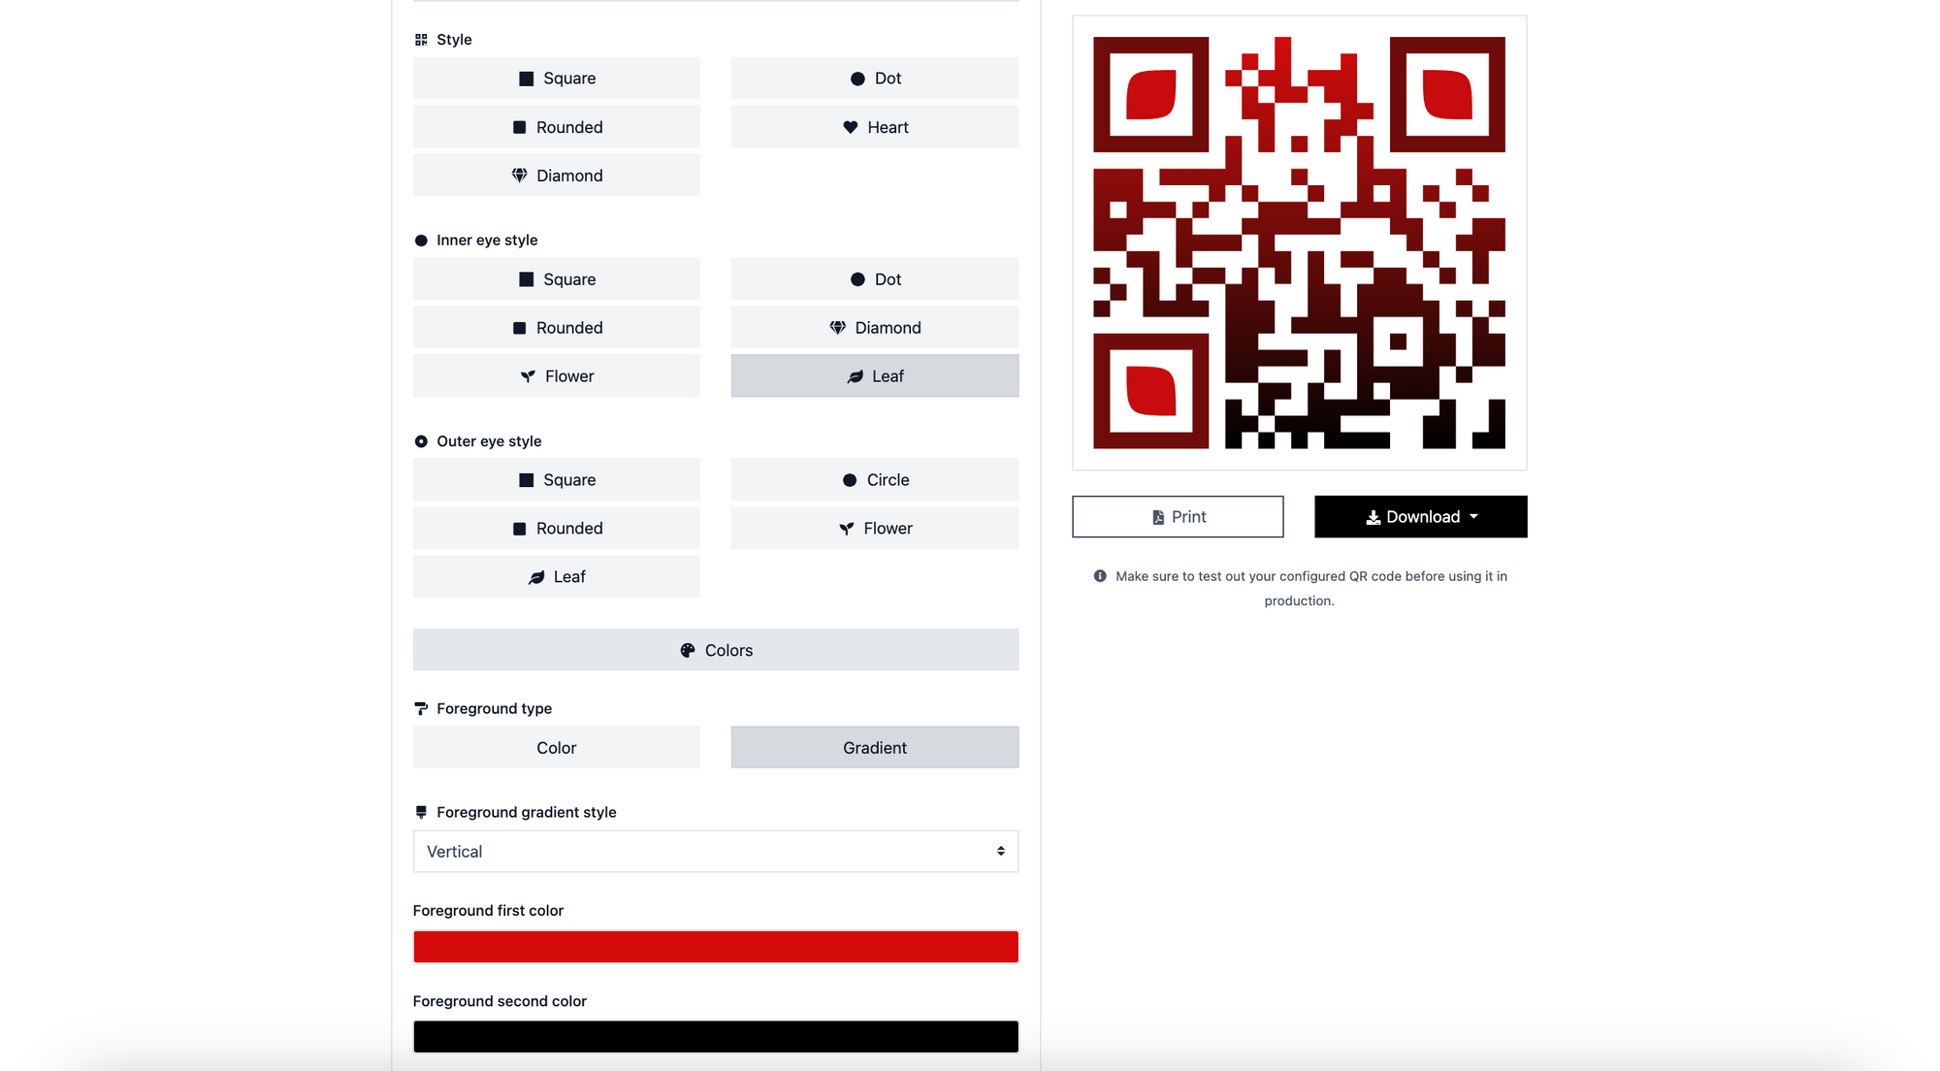Viewport: 1940px width, 1071px height.
Task: Select the Heart style option
Action: click(x=874, y=125)
